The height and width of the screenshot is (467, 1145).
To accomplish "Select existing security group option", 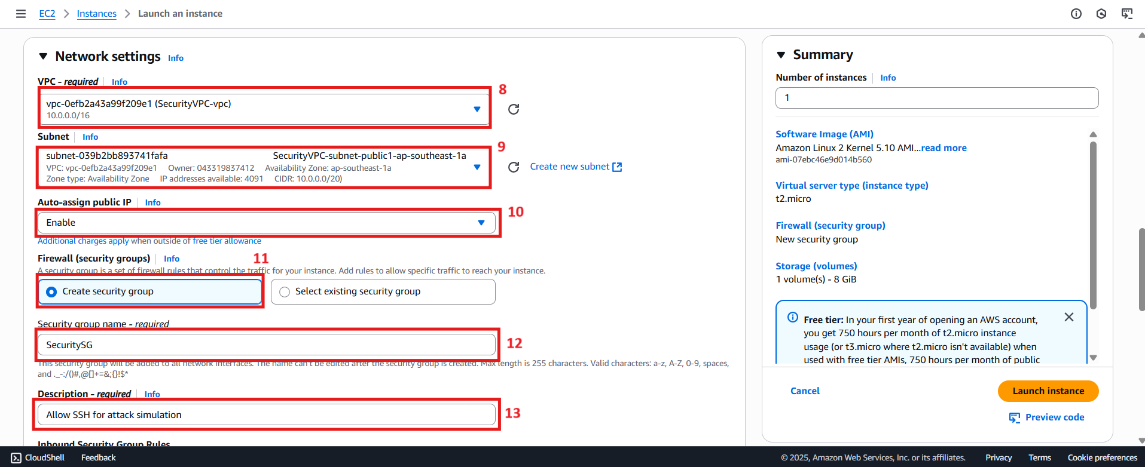I will 383,291.
